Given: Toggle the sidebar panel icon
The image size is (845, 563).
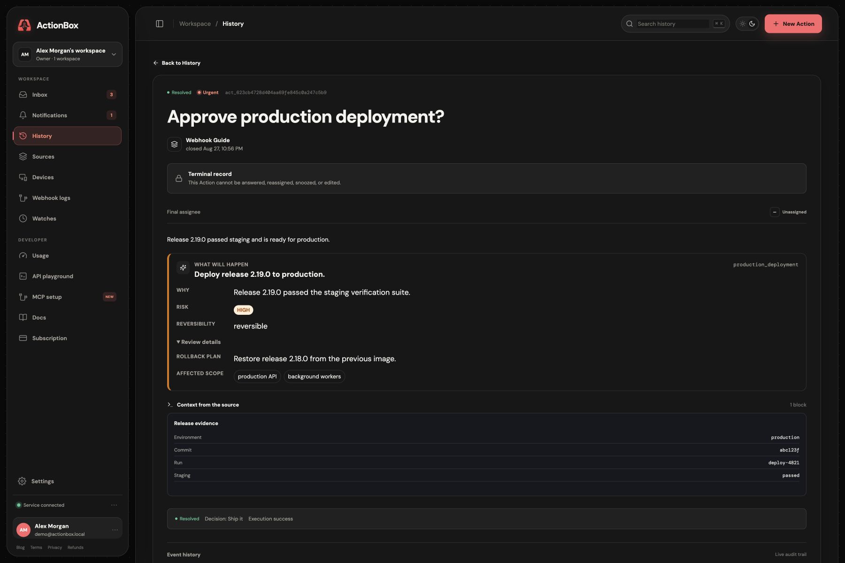Looking at the screenshot, I should tap(160, 23).
